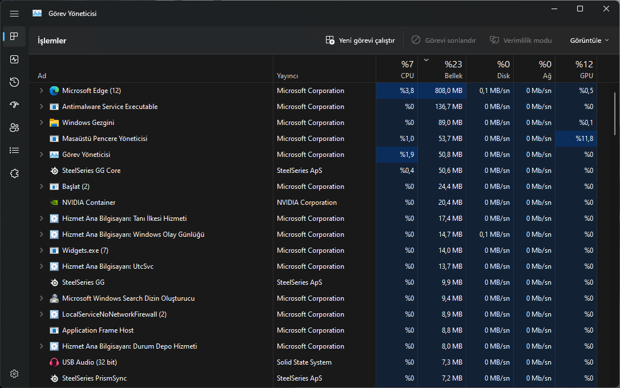Open the Details list page icon
This screenshot has width=620, height=388.
(14, 151)
